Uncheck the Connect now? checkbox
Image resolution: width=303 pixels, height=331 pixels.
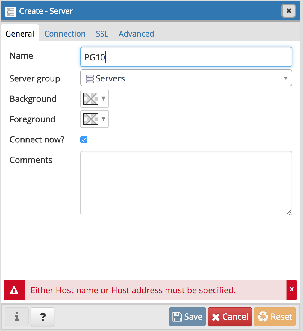pyautogui.click(x=84, y=140)
